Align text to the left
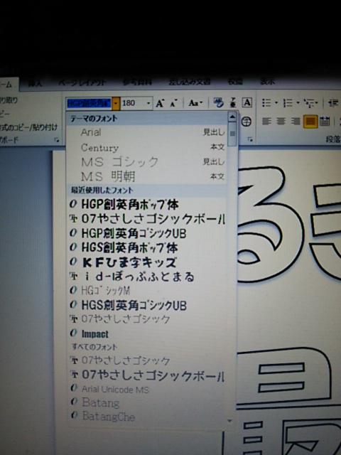The height and width of the screenshot is (455, 341). pyautogui.click(x=266, y=121)
